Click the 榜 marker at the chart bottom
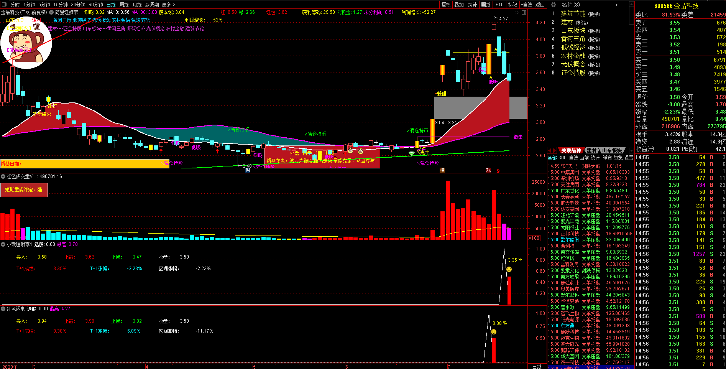Viewport: 726px width, 369px height. click(x=442, y=170)
